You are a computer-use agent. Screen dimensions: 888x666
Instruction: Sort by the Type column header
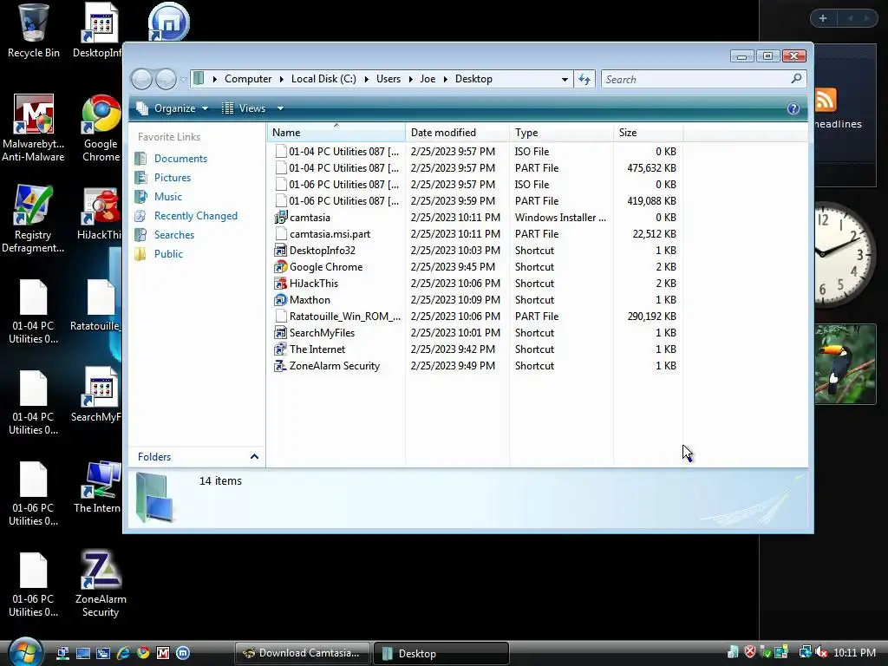pyautogui.click(x=561, y=133)
